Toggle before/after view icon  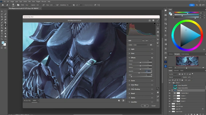(123, 101)
